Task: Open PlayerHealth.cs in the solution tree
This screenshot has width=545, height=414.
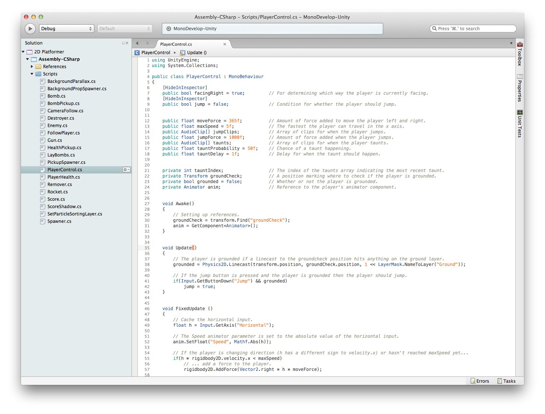Action: pos(63,177)
